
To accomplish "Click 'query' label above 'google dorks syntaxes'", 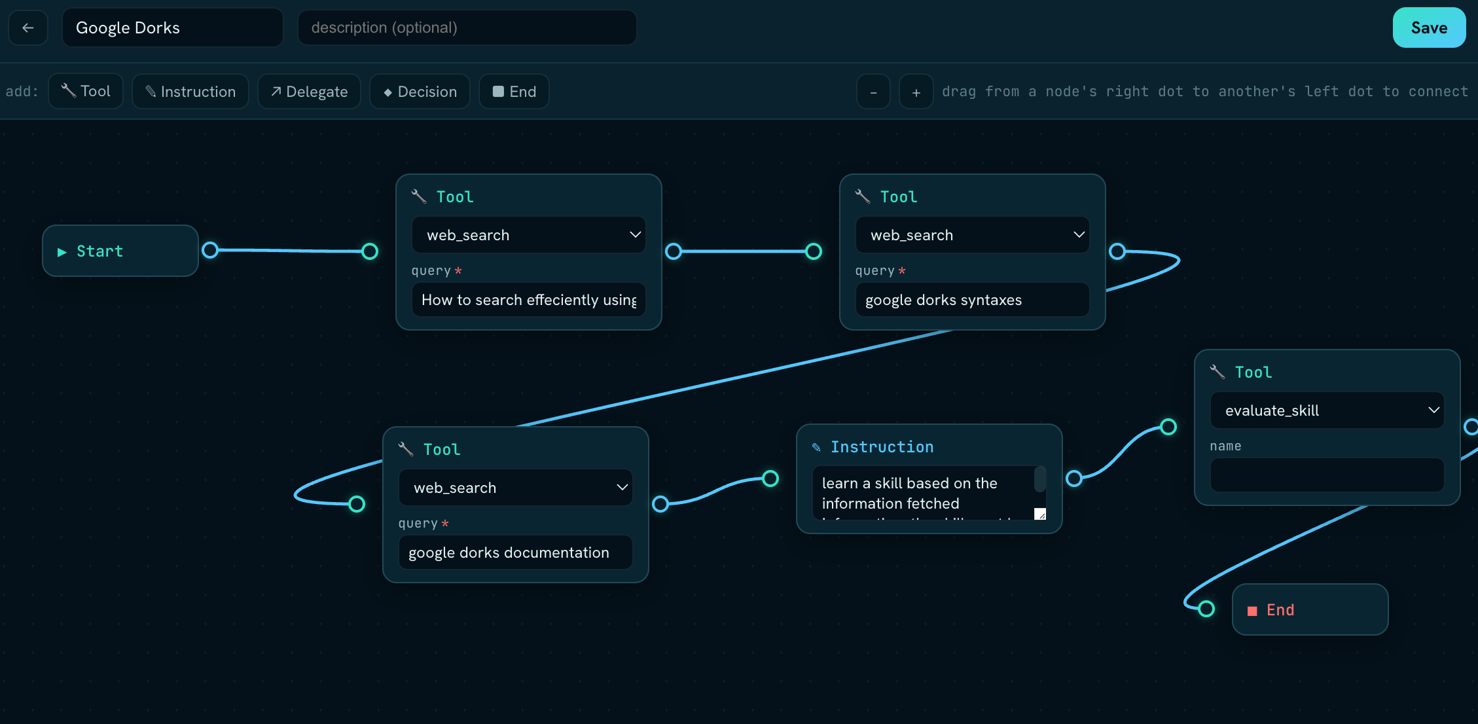I will pyautogui.click(x=874, y=271).
